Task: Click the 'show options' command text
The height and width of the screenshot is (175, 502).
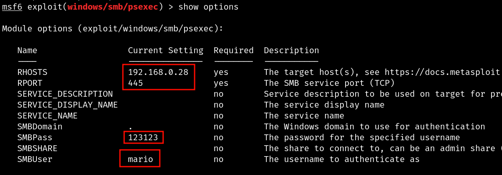Action: (x=208, y=7)
